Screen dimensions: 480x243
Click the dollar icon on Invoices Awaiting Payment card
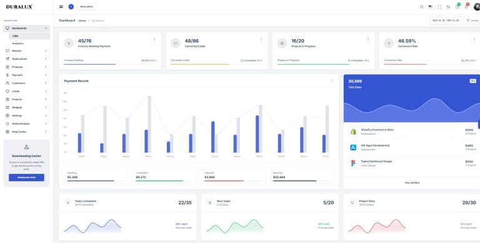(69, 44)
